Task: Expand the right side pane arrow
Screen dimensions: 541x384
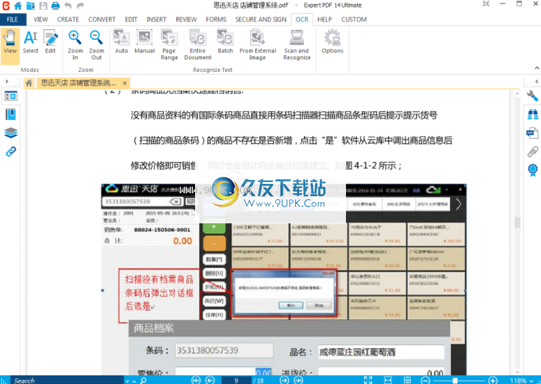Action: point(536,81)
